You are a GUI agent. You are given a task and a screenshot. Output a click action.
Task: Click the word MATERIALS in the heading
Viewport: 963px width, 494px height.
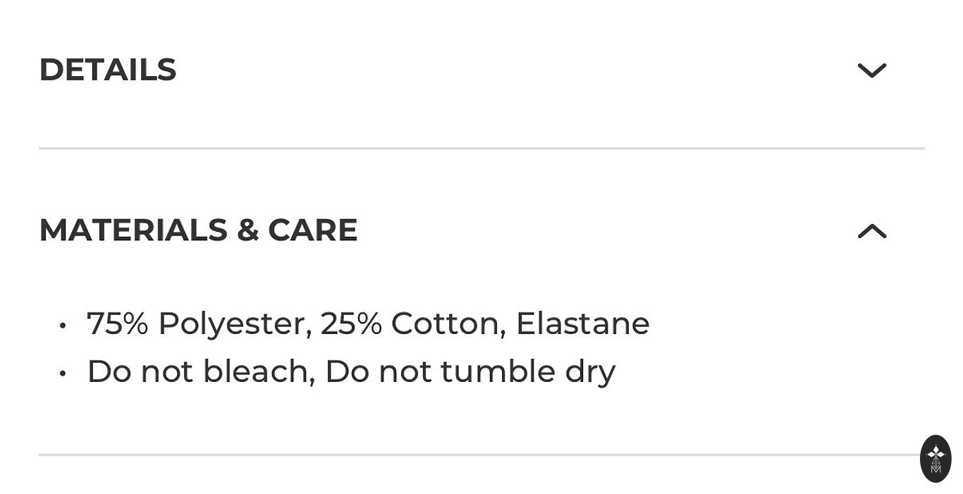pos(133,230)
